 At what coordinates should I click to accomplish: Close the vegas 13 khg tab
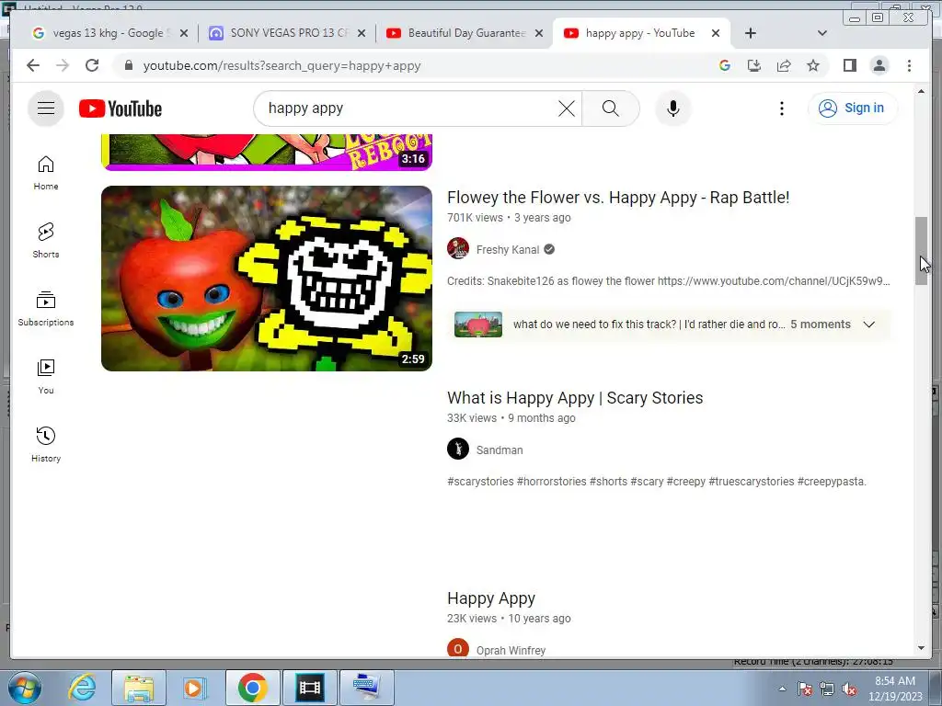[184, 33]
